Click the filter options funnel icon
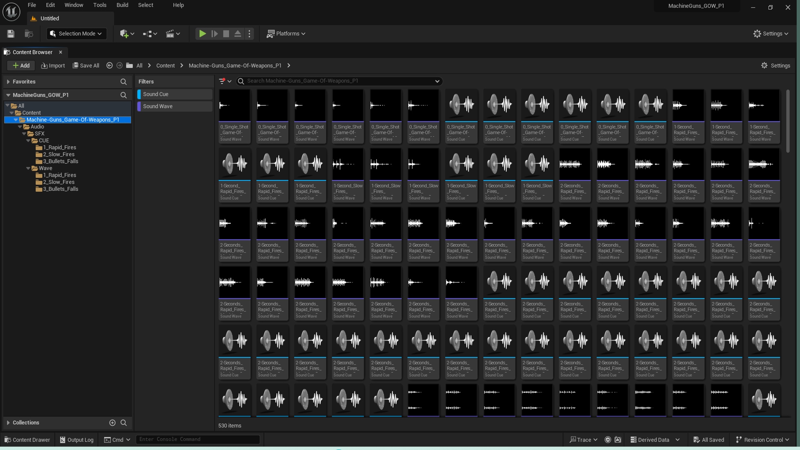The height and width of the screenshot is (450, 800). (222, 81)
